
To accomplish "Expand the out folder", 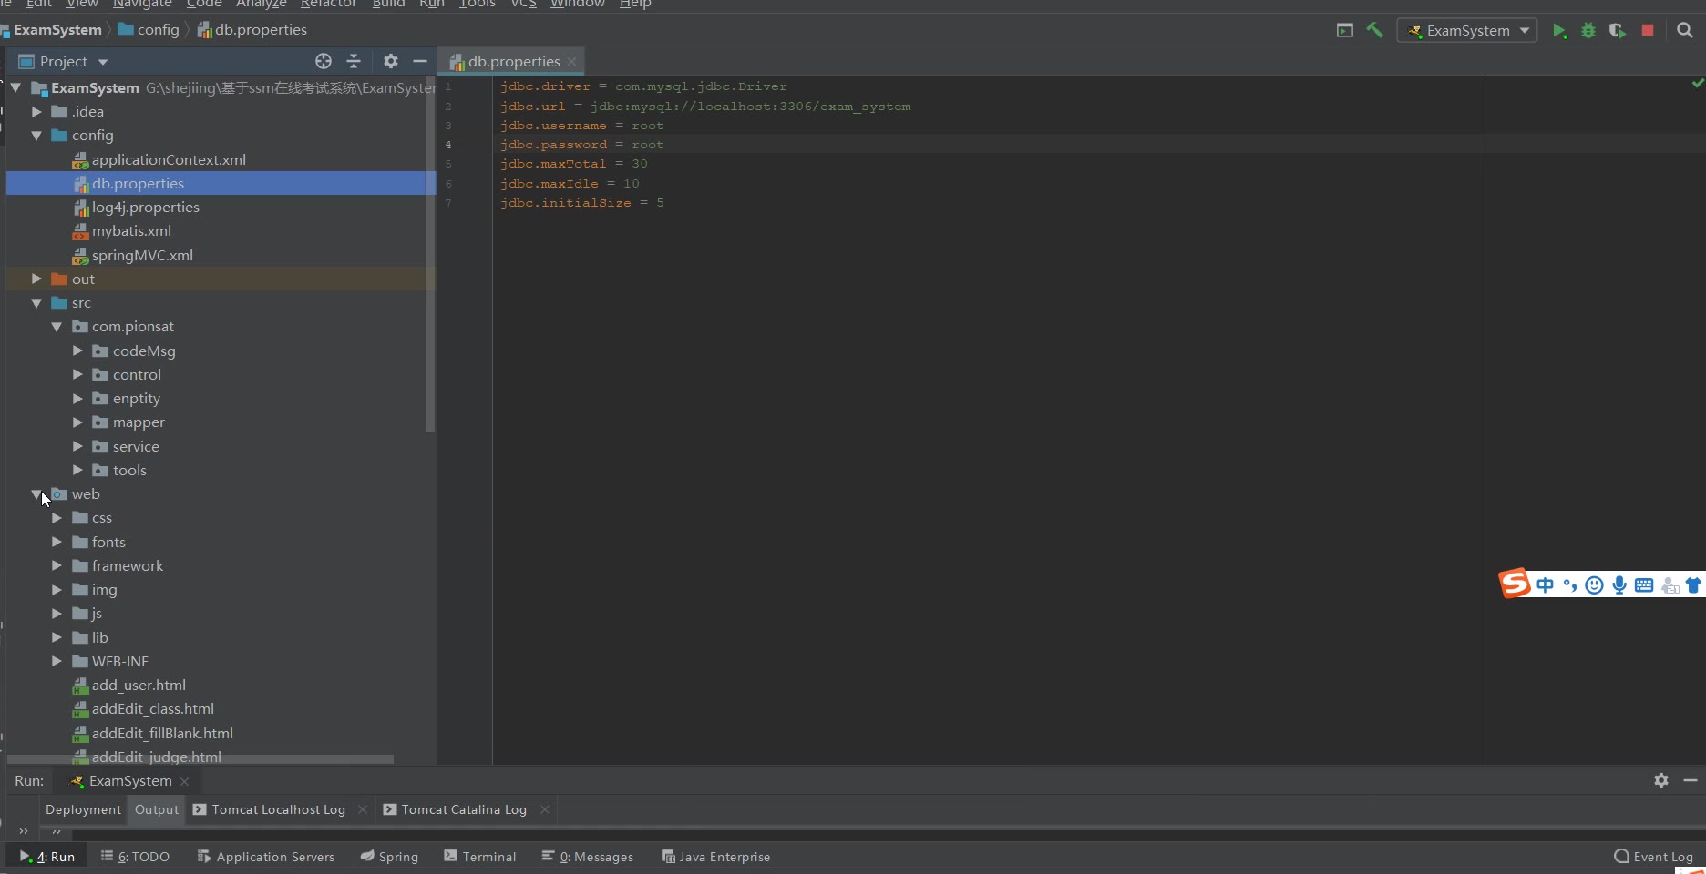I will pos(36,279).
